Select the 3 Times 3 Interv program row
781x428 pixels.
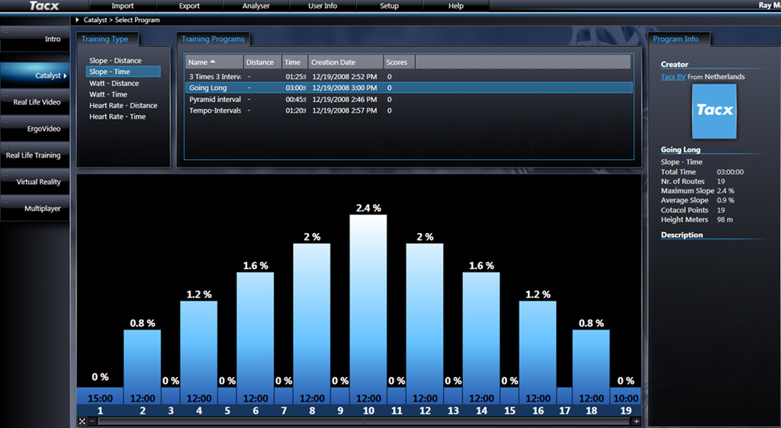click(409, 77)
